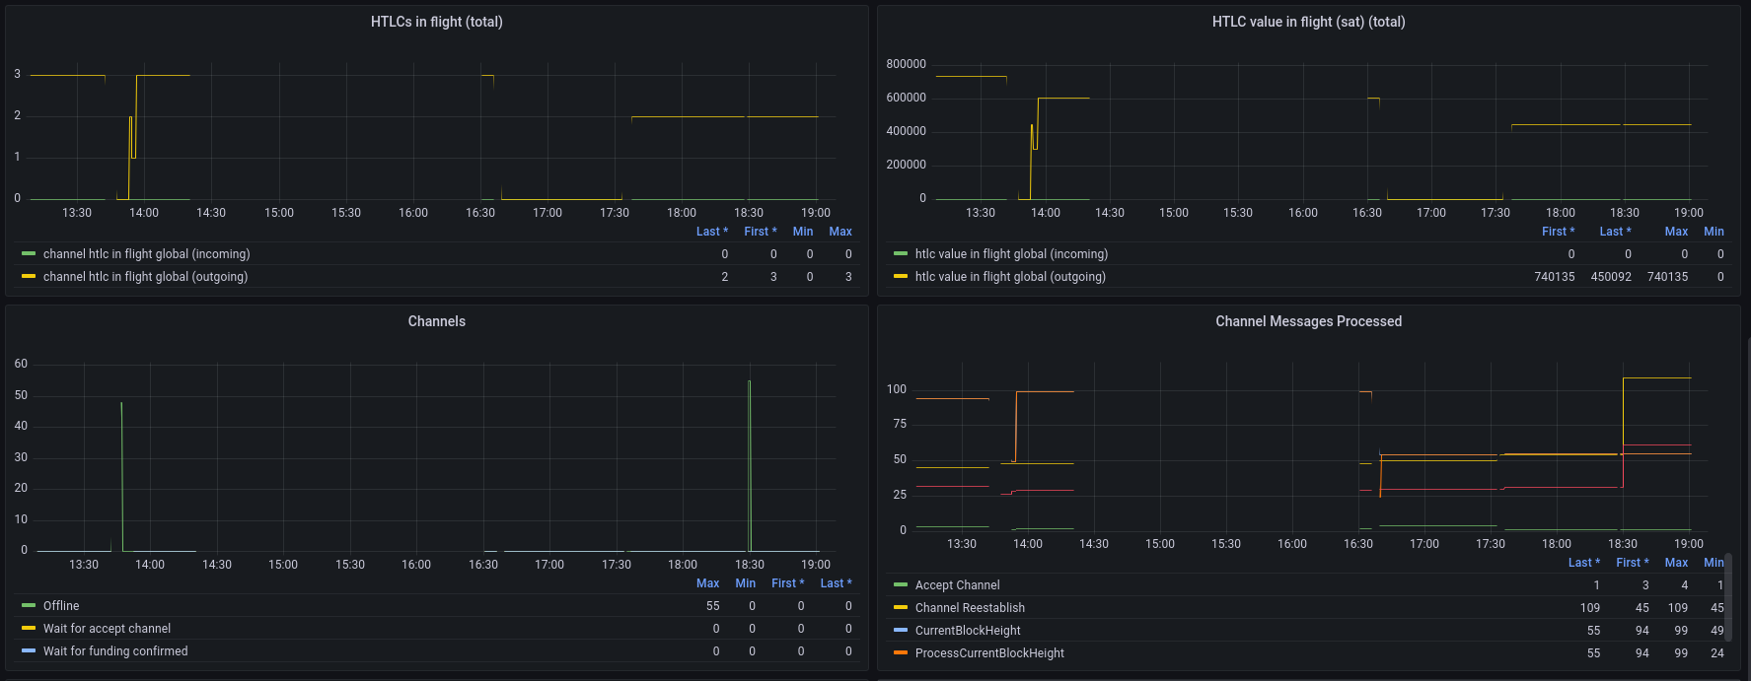Toggle the Wait for accept channel series
This screenshot has height=681, width=1751.
pos(107,629)
